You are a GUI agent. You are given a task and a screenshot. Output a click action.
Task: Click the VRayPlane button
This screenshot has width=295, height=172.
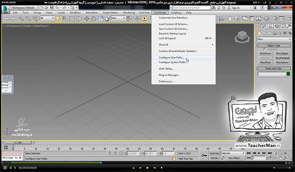(265, 62)
